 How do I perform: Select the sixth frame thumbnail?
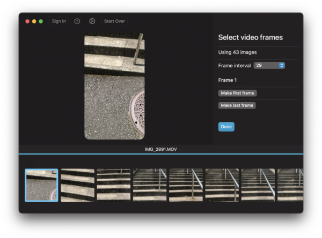222,185
